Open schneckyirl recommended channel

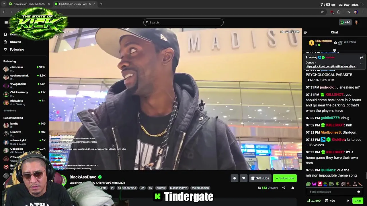point(24,142)
